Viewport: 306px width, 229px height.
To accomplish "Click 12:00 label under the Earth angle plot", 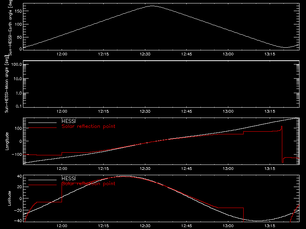I will 62,54.
